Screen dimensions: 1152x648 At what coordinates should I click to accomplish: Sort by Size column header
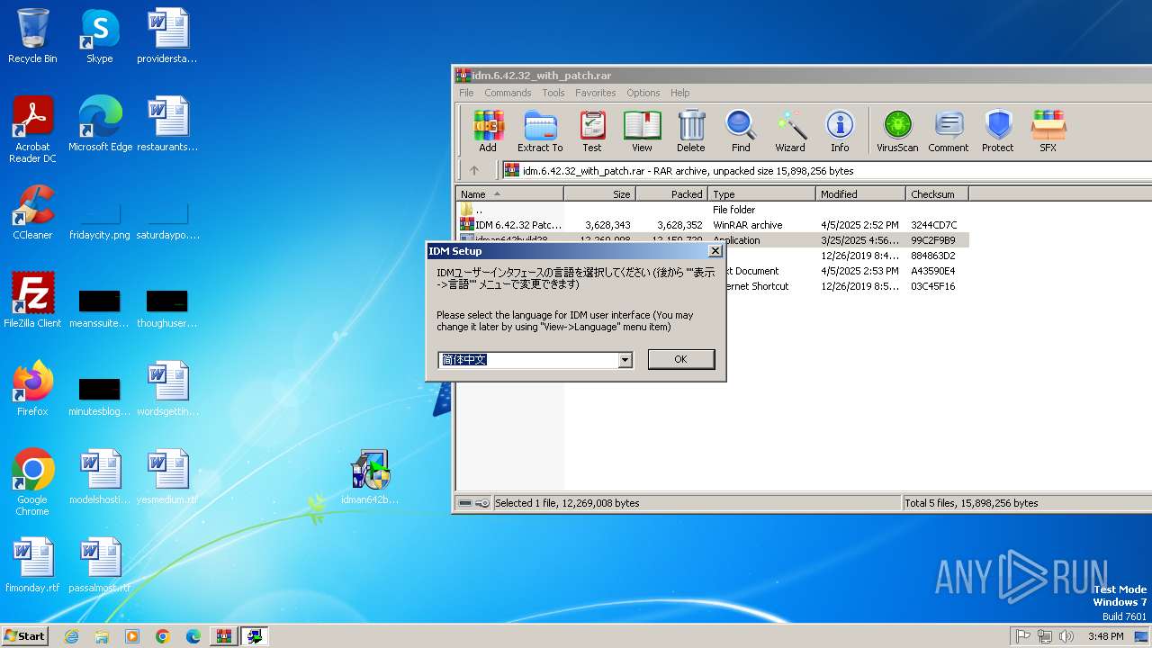point(600,193)
